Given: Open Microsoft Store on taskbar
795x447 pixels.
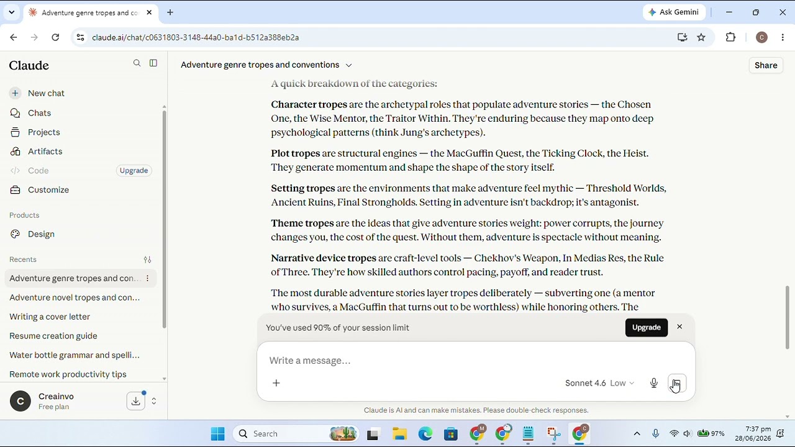Looking at the screenshot, I should click(451, 434).
